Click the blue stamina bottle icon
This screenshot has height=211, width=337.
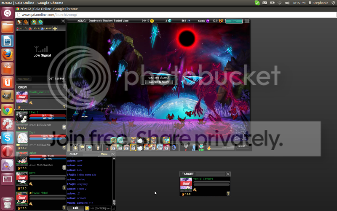[194, 147]
